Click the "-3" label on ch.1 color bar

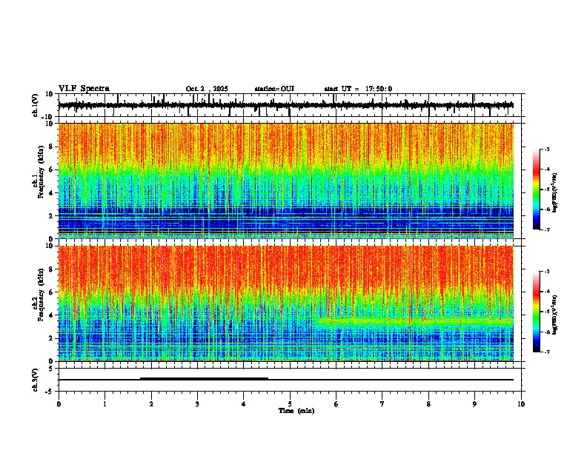click(546, 150)
